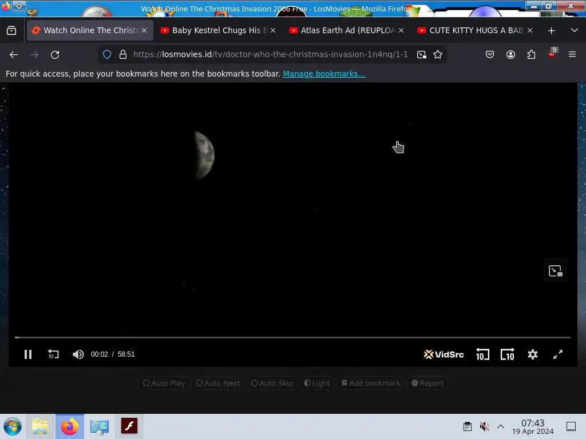
Task: Close the CUTE KITTY HUGS tab
Action: (x=529, y=30)
